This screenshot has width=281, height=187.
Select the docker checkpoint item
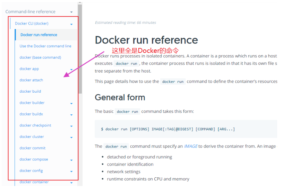coord(35,125)
